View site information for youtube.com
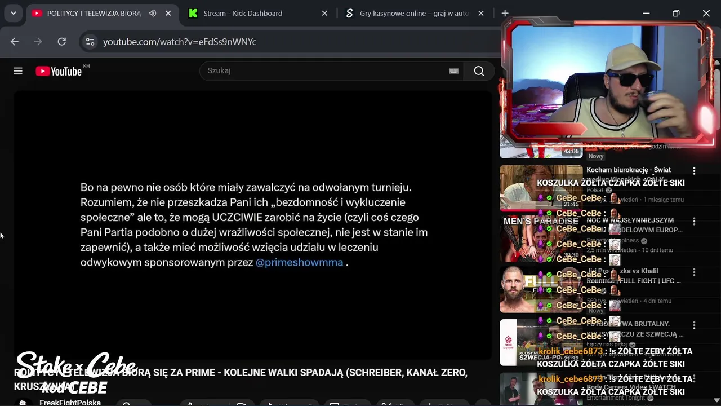Screen dimensions: 721x406 pyautogui.click(x=90, y=42)
